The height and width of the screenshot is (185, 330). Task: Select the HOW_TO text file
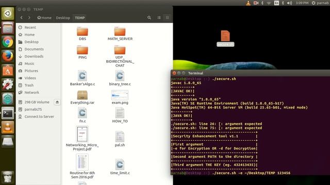120,115
